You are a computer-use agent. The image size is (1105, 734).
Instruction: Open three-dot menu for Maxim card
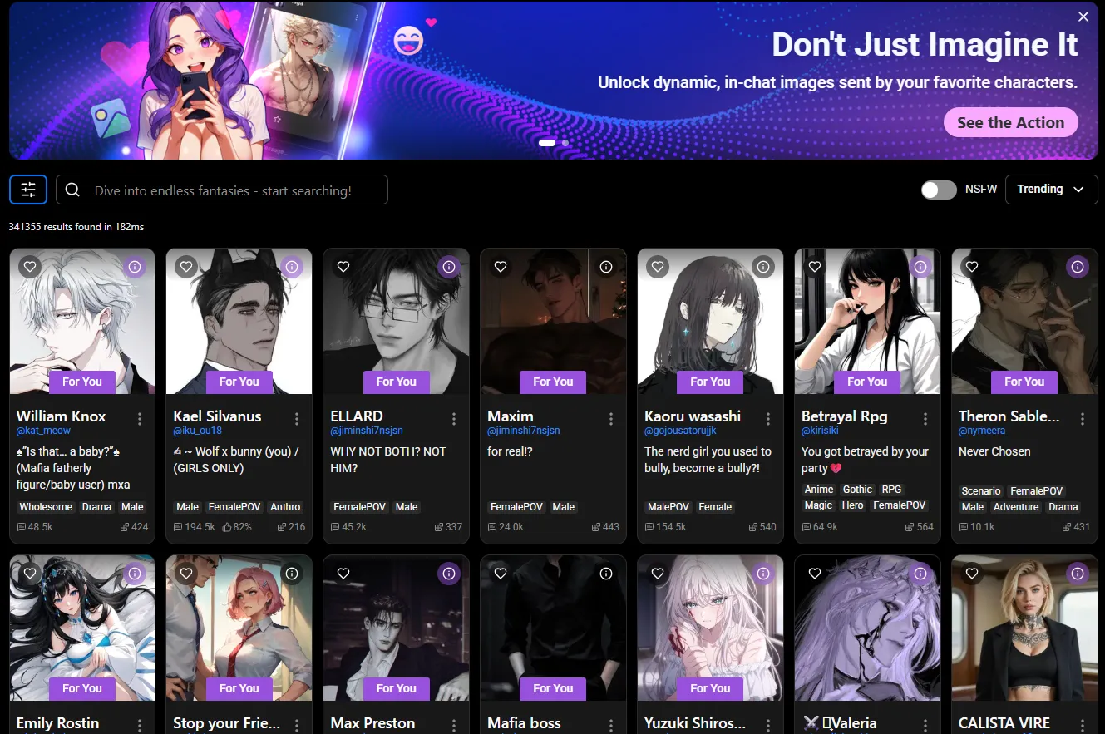pos(611,418)
